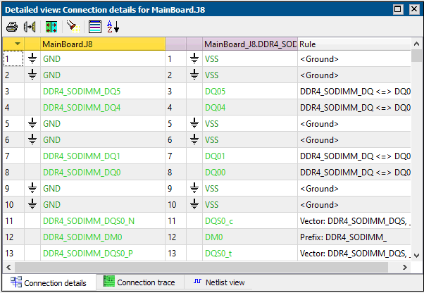Maximize the Detailed view window

[397, 9]
